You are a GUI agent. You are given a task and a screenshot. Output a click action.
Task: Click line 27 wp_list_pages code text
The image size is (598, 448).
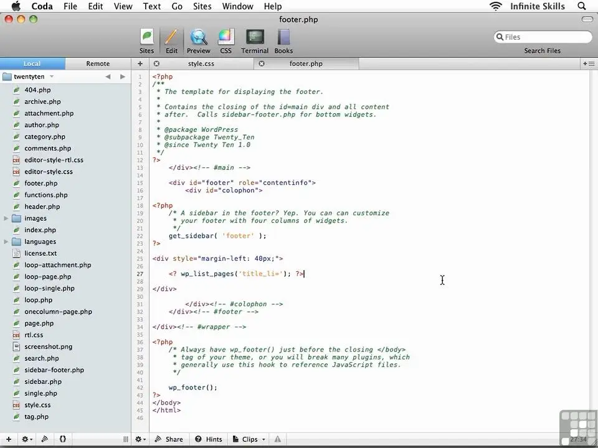236,274
